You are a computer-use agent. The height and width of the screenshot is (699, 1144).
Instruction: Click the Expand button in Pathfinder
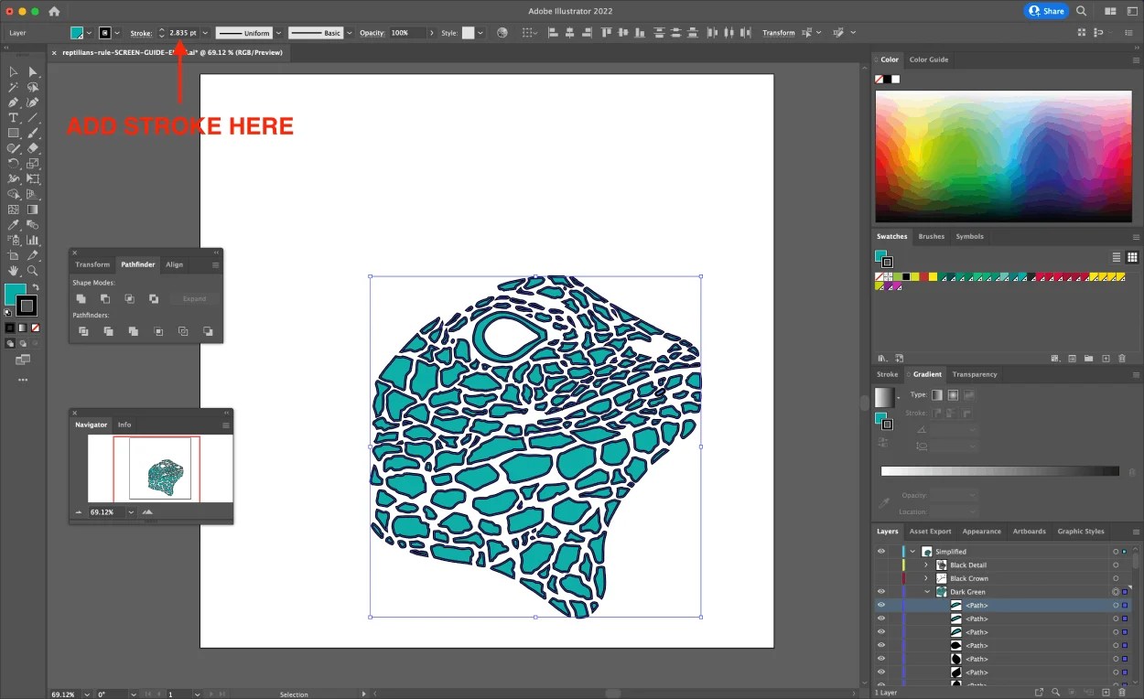(193, 298)
